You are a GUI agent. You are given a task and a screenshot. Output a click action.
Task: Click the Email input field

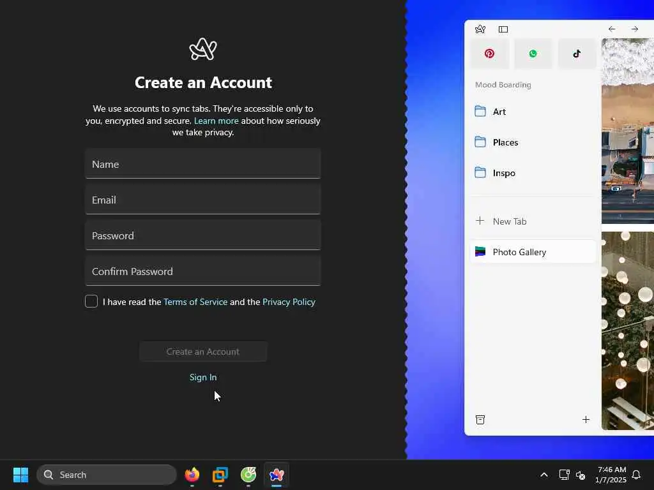202,200
